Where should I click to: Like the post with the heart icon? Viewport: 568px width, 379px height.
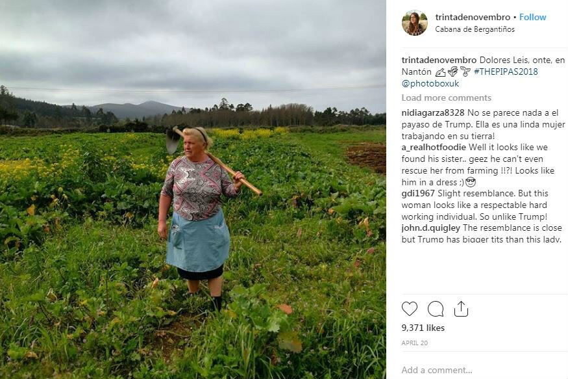410,309
